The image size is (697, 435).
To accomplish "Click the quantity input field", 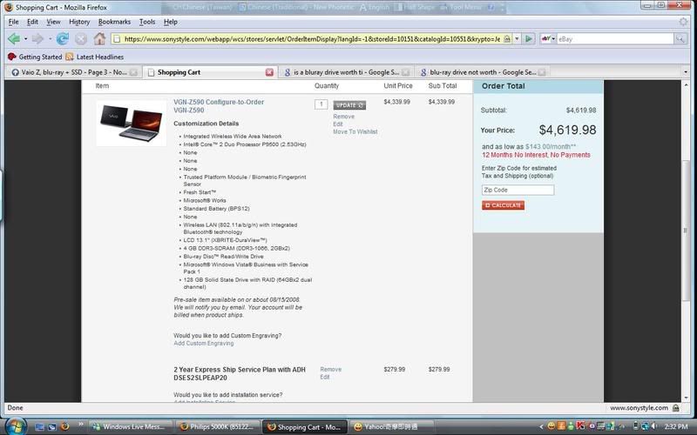I will tap(321, 104).
